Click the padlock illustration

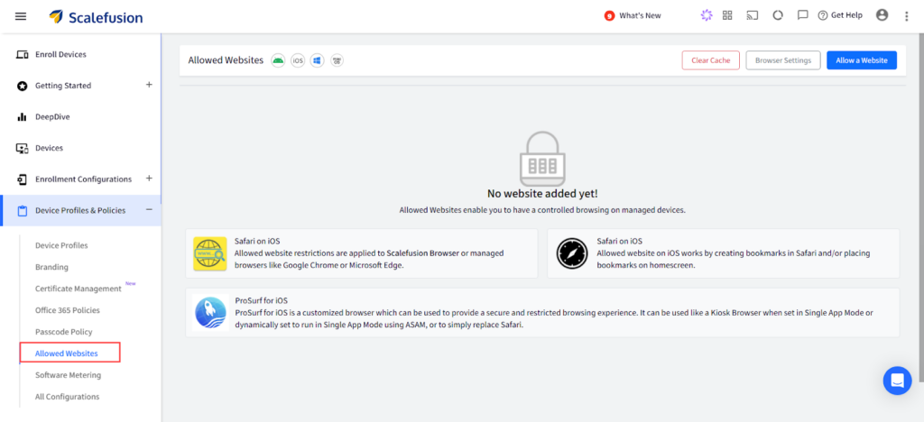542,159
